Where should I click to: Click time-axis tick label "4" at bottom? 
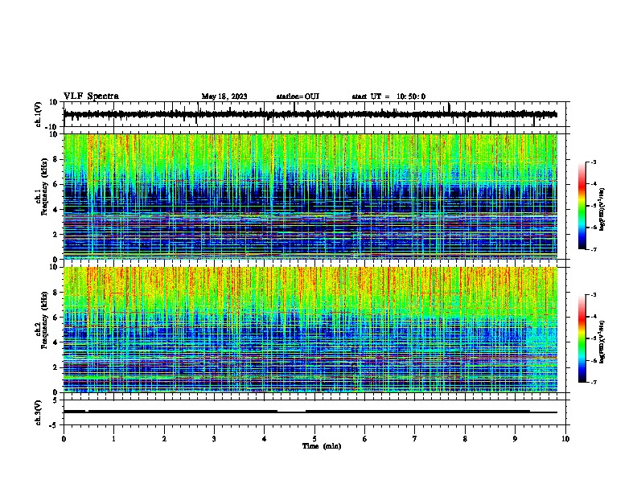pyautogui.click(x=265, y=439)
